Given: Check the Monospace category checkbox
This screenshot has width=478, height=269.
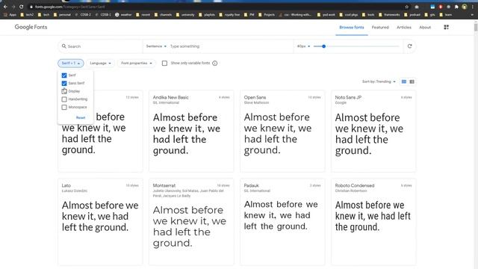Looking at the screenshot, I should (64, 107).
